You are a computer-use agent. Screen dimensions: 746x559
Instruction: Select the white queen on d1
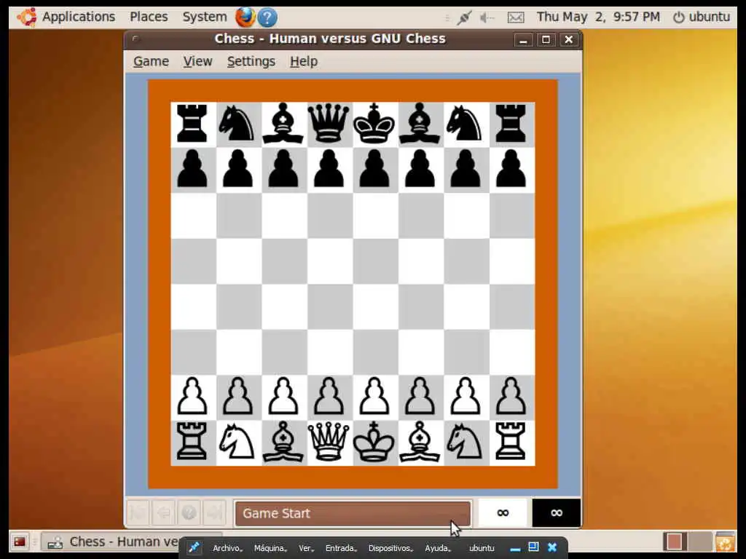pyautogui.click(x=329, y=442)
